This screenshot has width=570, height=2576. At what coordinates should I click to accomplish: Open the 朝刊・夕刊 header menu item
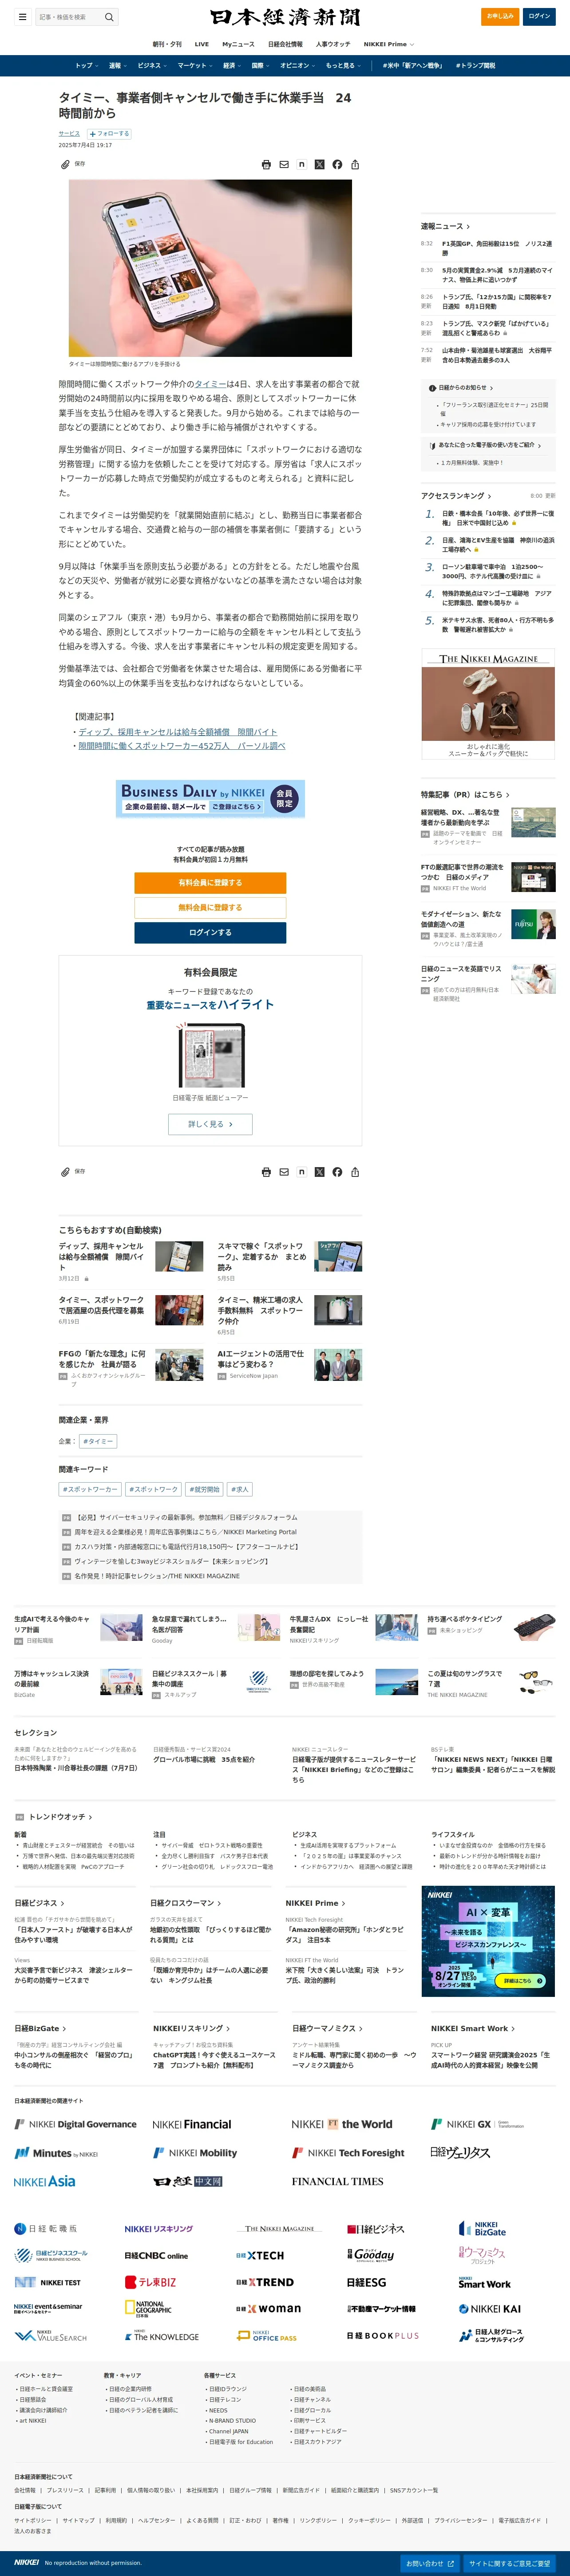tap(167, 44)
